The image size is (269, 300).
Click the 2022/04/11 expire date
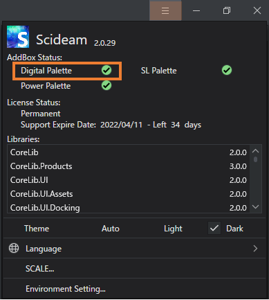pos(121,125)
